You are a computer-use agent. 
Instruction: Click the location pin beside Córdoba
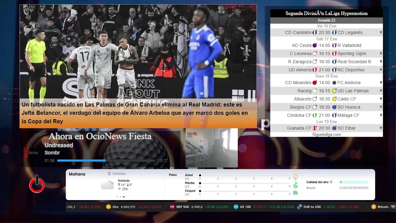109,174
